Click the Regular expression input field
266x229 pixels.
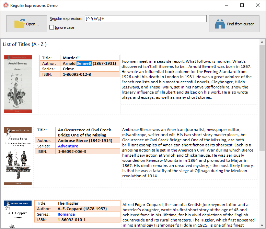tap(145, 19)
